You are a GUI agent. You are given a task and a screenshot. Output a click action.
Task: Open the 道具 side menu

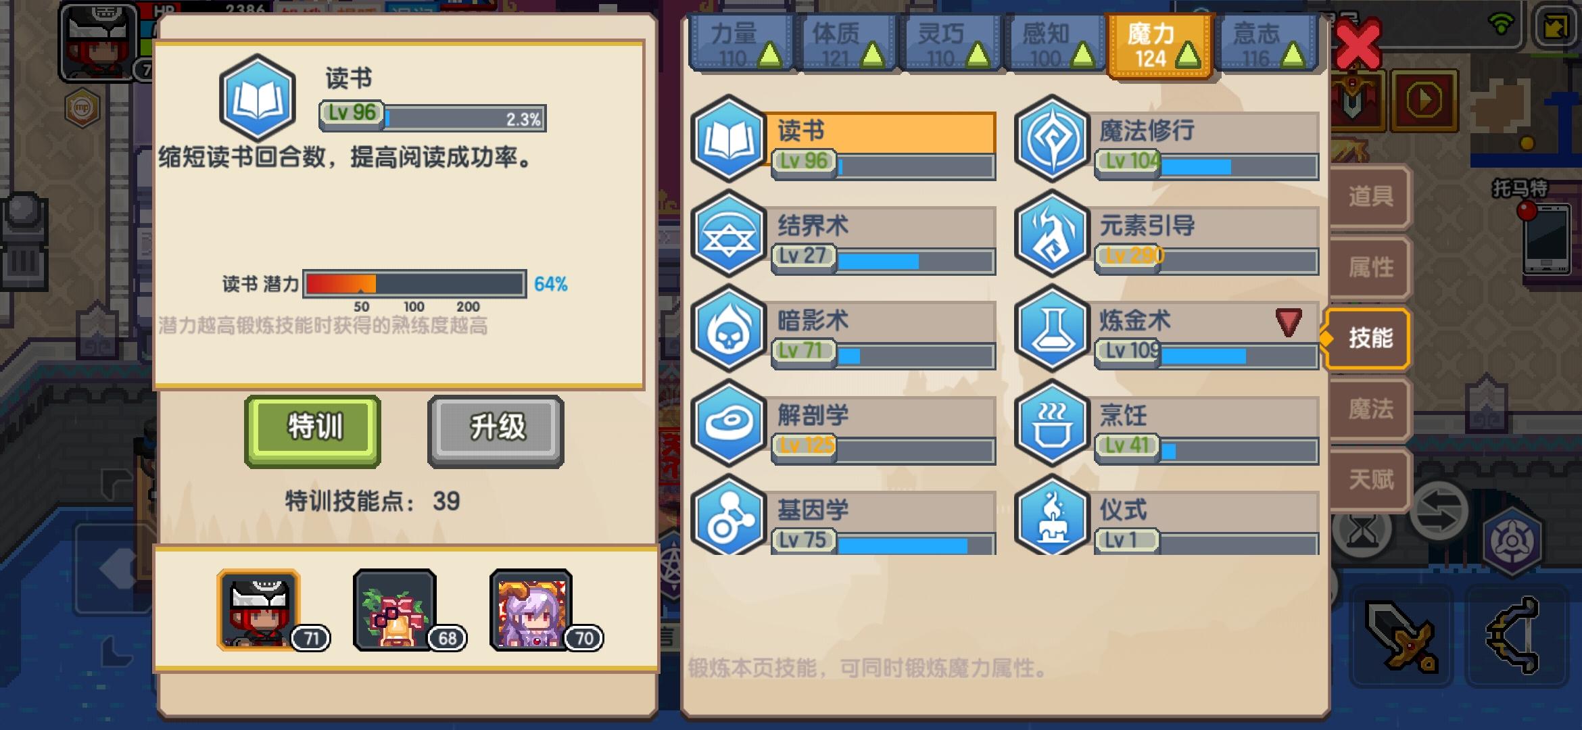click(x=1370, y=197)
